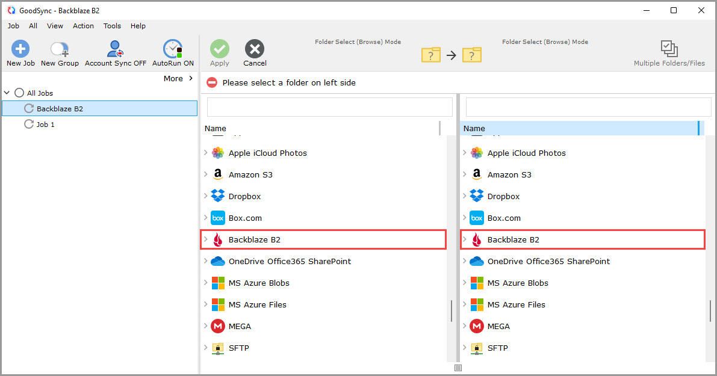This screenshot has height=376, width=717.
Task: Click Amazon S3 icon in right pane
Action: 477,174
